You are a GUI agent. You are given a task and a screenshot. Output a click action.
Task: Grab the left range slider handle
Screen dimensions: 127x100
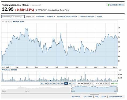click(72, 89)
